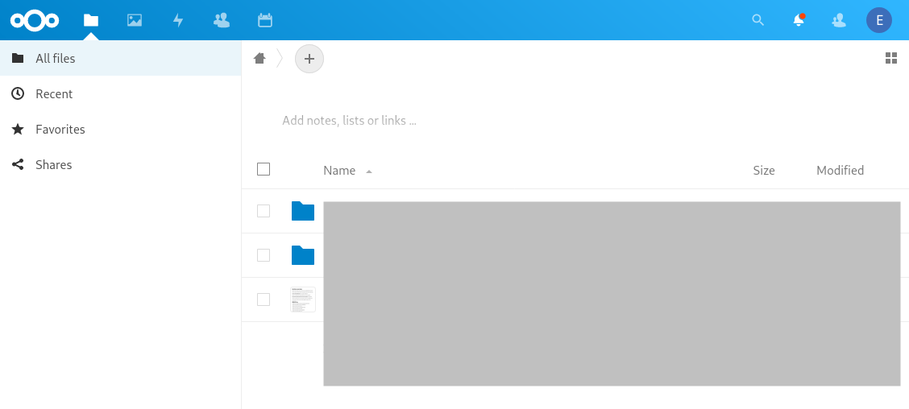
Task: Select All files in sidebar
Action: (121, 58)
